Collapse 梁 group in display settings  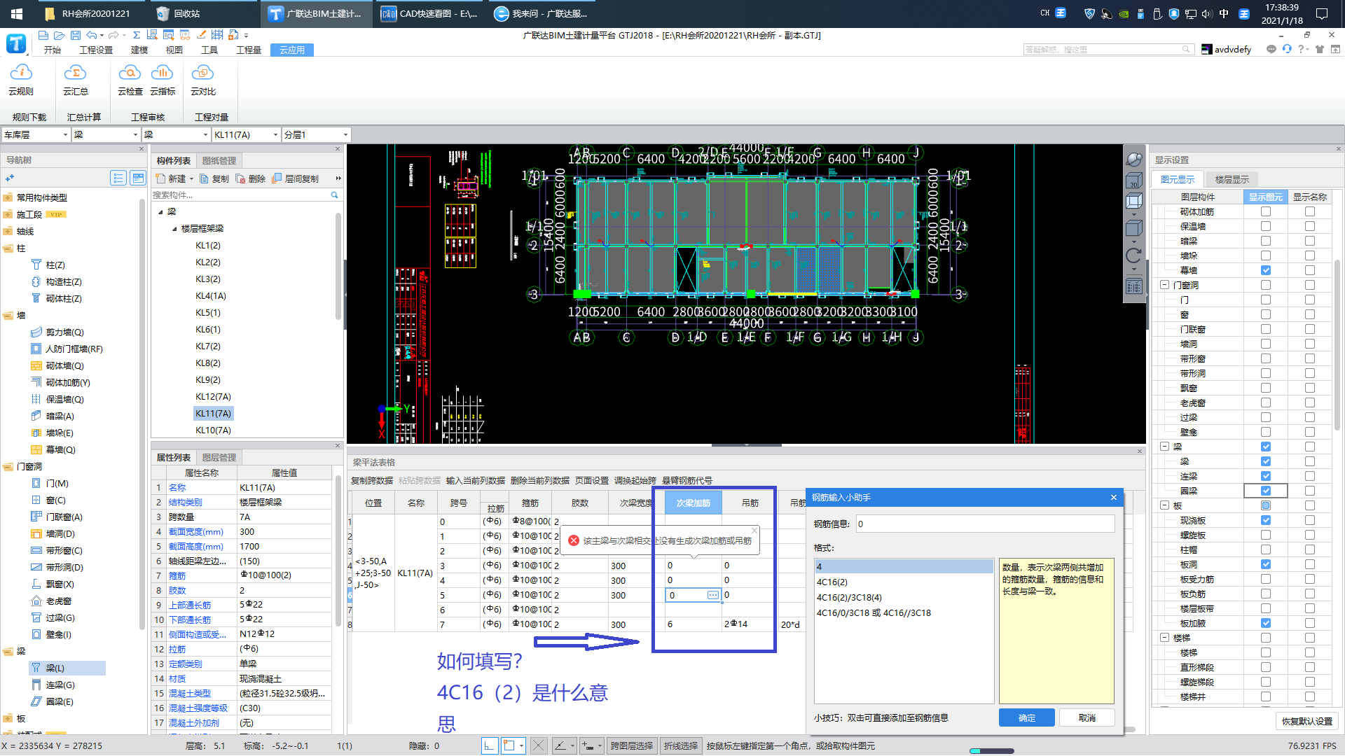tap(1164, 447)
